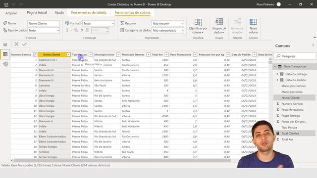Click the percentage format icon
Image resolution: width=317 pixels, height=178 pixels.
click(x=76, y=30)
